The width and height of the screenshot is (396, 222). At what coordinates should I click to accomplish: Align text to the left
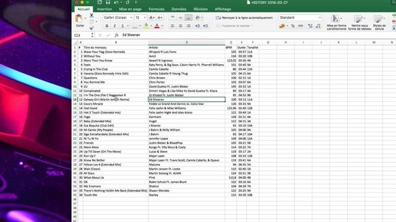coord(173,26)
